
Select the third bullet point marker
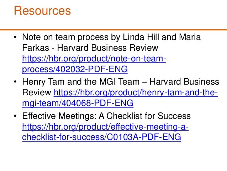[16, 117]
